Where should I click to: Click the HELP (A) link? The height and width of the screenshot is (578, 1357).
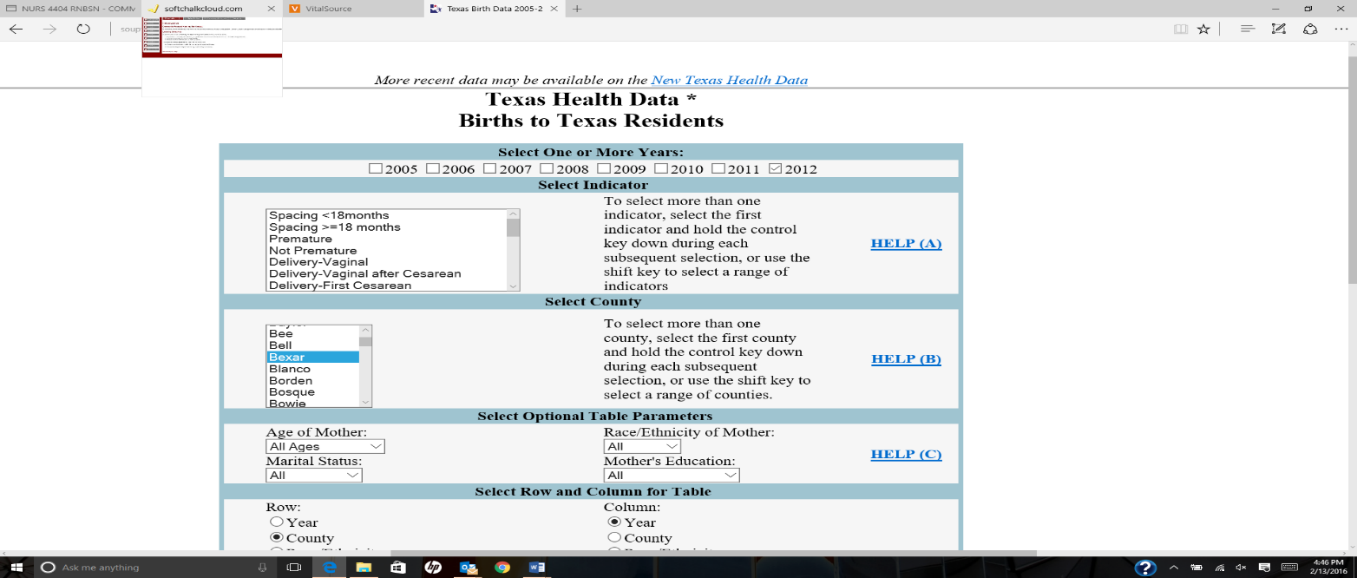(x=906, y=243)
